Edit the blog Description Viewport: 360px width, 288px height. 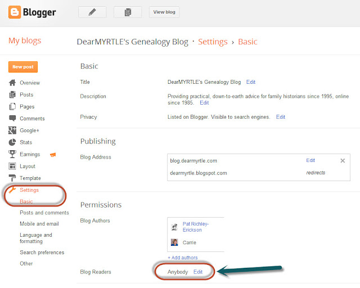point(204,103)
